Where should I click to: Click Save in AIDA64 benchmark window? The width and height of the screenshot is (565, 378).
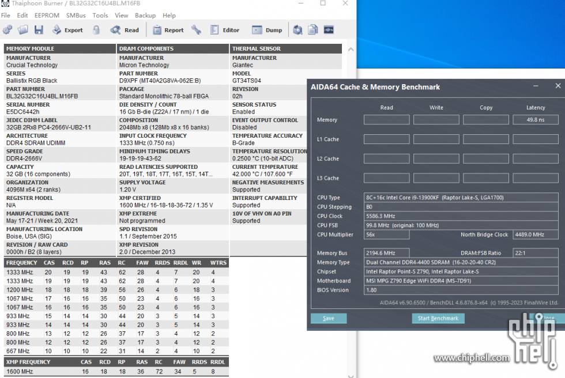coord(329,318)
